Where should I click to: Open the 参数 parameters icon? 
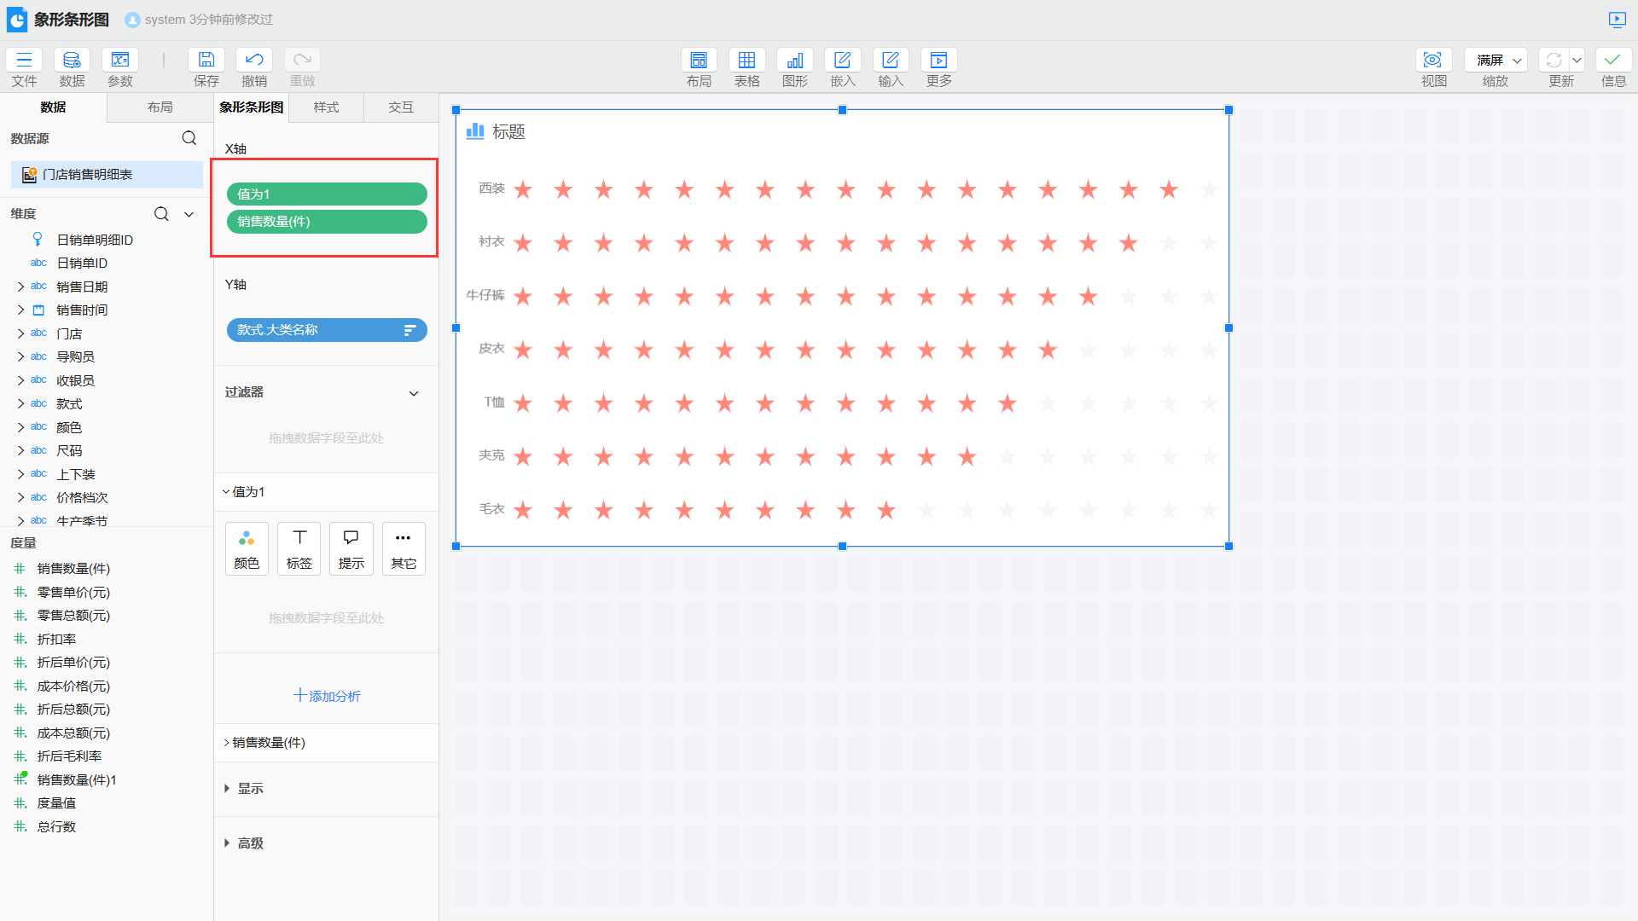[120, 61]
